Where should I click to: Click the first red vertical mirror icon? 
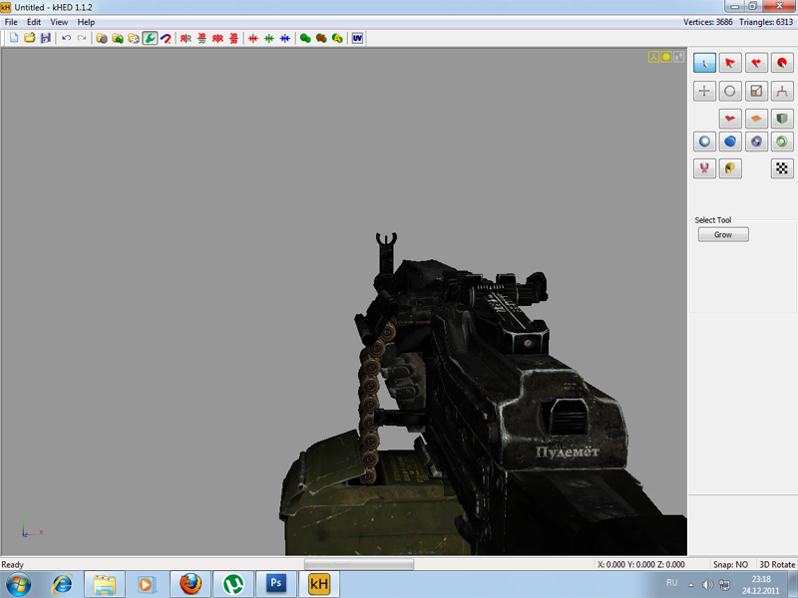click(x=202, y=38)
